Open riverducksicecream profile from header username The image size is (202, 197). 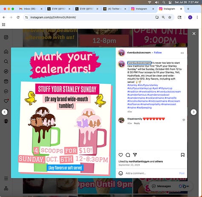click(x=139, y=53)
